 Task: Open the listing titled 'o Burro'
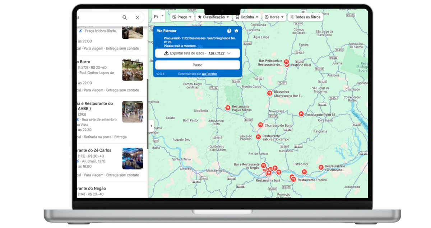click(84, 62)
